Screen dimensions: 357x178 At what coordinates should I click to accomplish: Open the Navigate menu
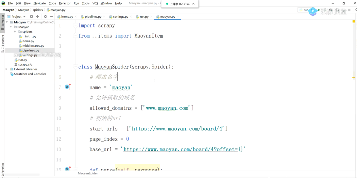tap(40, 3)
